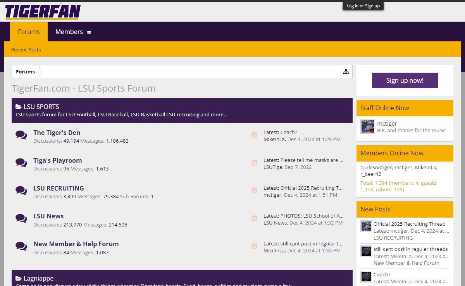This screenshot has width=465, height=286.
Task: Click Tiga's Playroom speech bubbles icon
Action: pyautogui.click(x=21, y=163)
